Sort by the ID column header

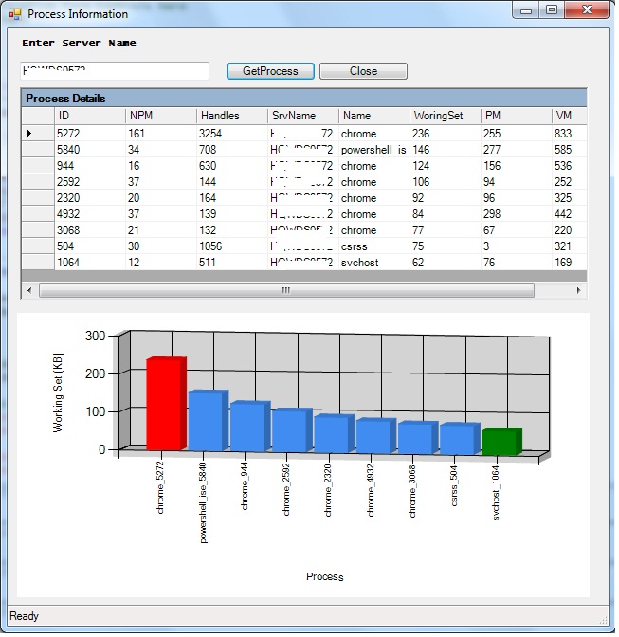coord(89,116)
